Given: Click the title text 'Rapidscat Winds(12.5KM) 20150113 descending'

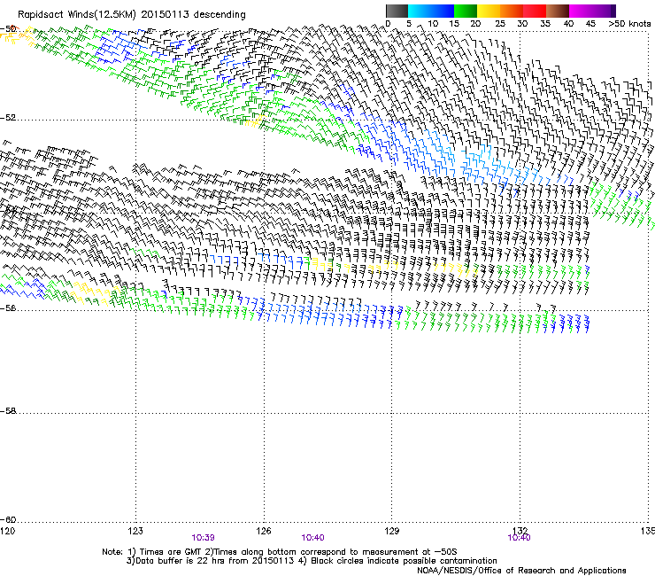Looking at the screenshot, I should point(132,15).
